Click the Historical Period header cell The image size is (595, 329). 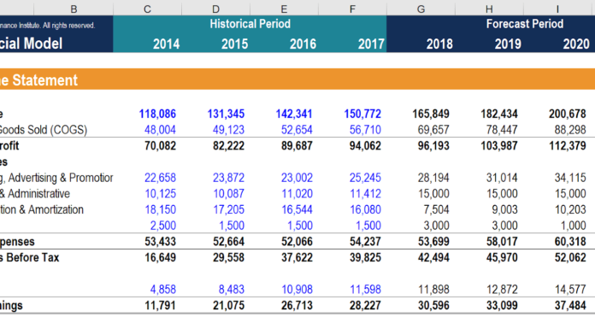coord(250,24)
